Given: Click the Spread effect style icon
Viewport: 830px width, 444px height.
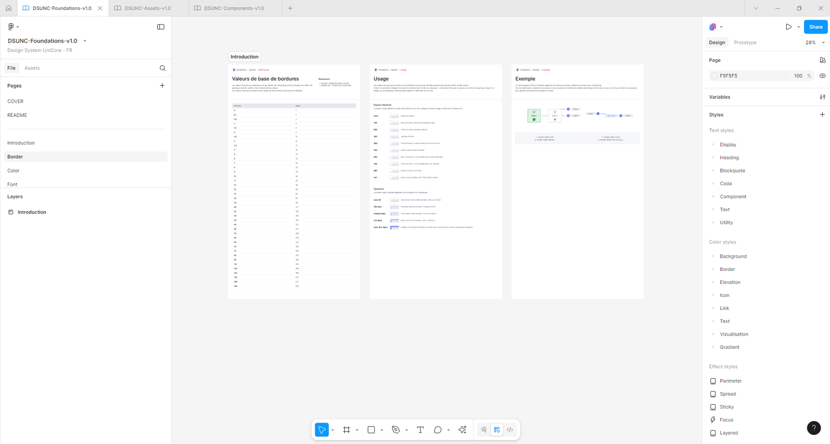Looking at the screenshot, I should click(x=713, y=394).
